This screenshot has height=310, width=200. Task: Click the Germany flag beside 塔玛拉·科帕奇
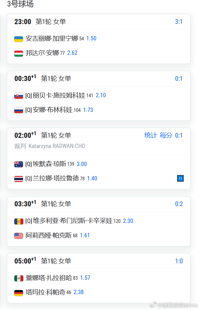click(19, 293)
